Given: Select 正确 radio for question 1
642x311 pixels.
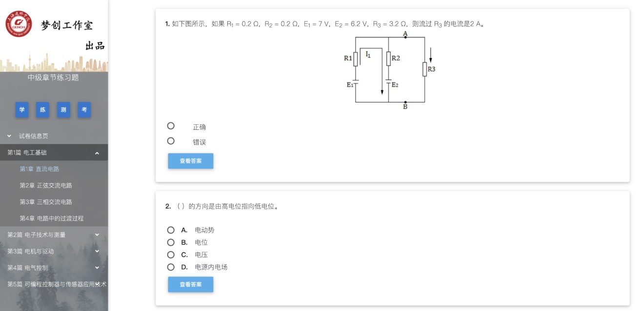Looking at the screenshot, I should click(x=171, y=126).
